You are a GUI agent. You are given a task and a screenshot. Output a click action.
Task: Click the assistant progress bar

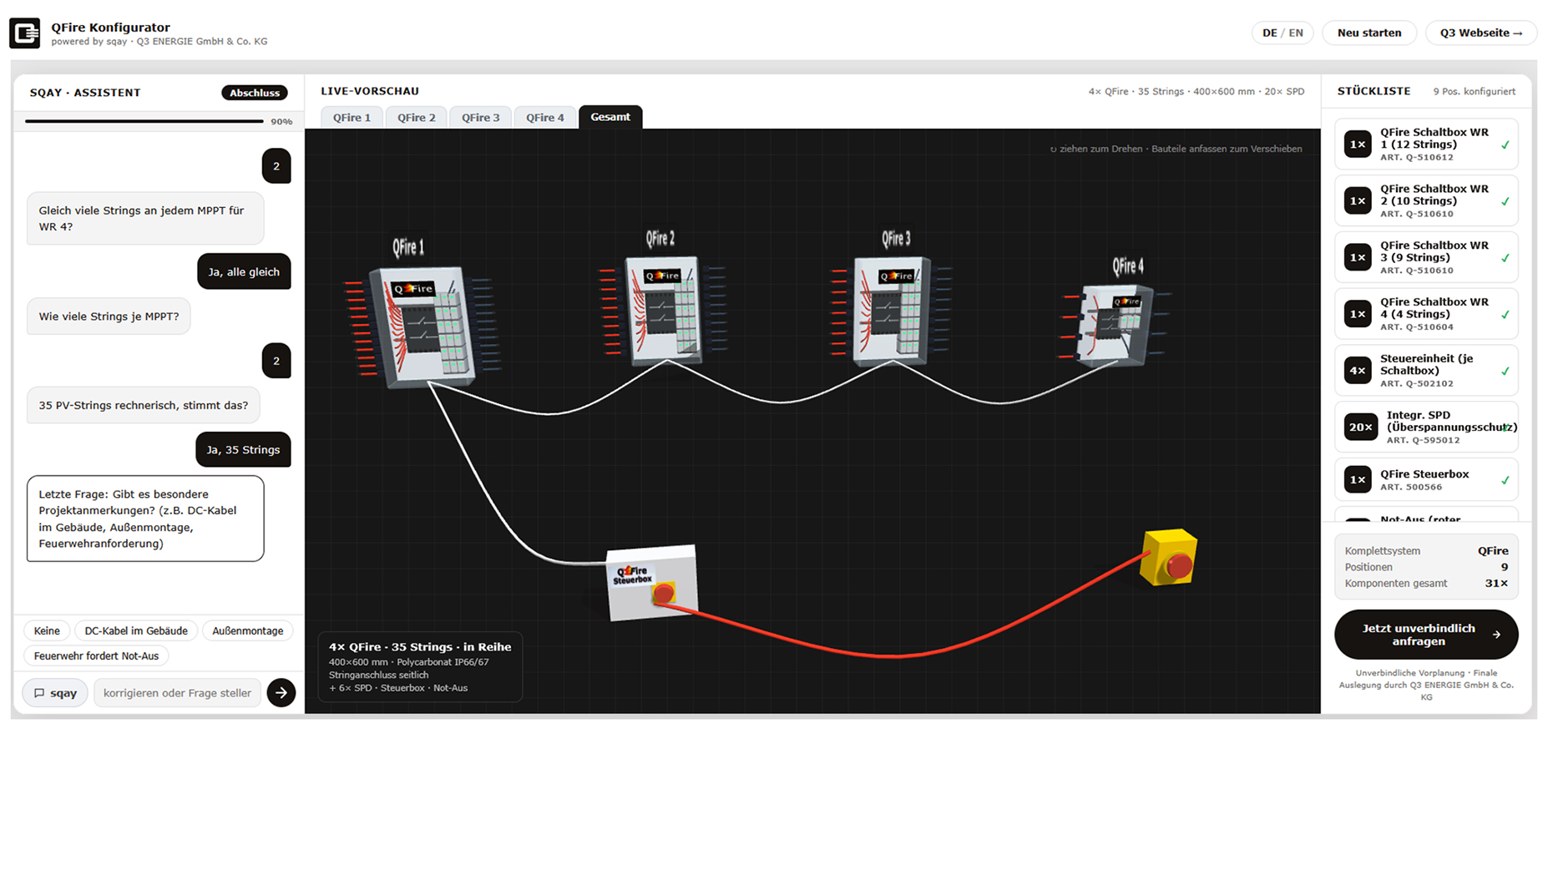pos(144,121)
